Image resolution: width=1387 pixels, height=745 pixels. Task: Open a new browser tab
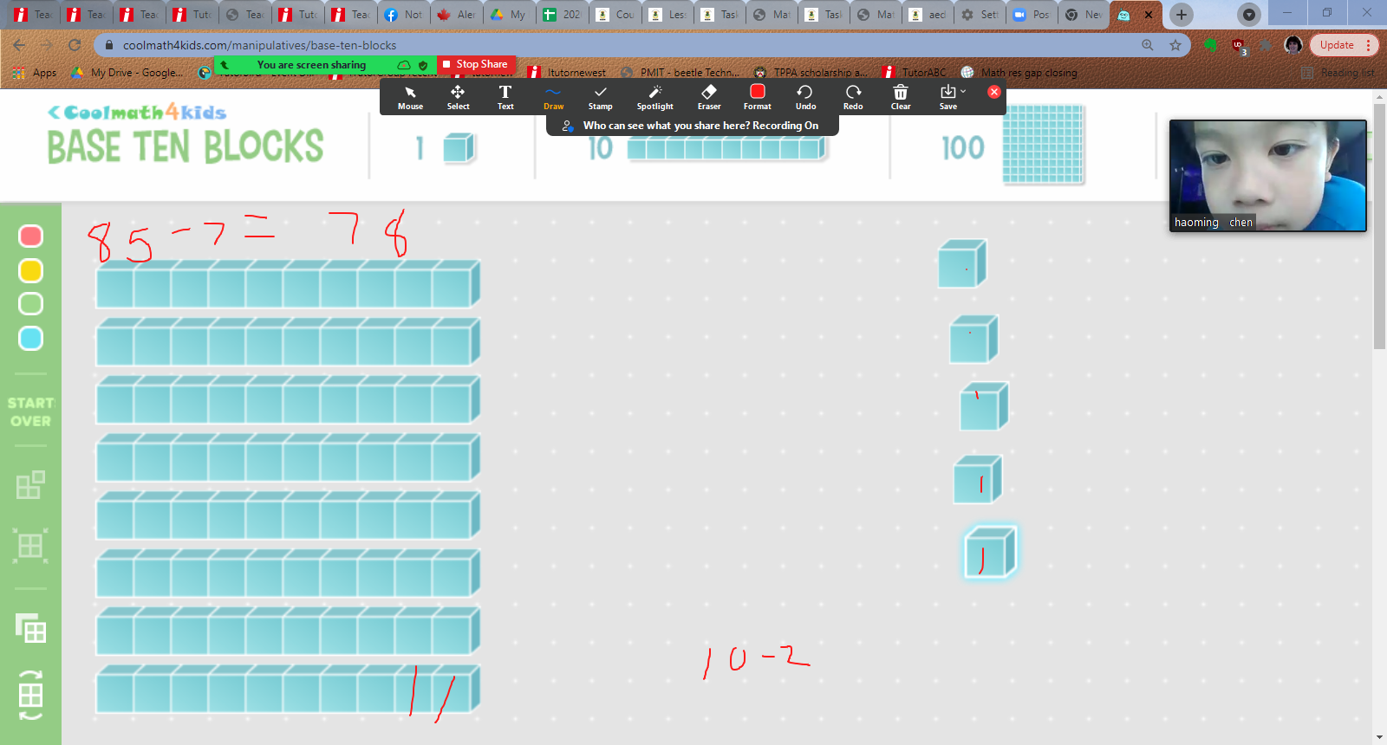click(x=1181, y=15)
